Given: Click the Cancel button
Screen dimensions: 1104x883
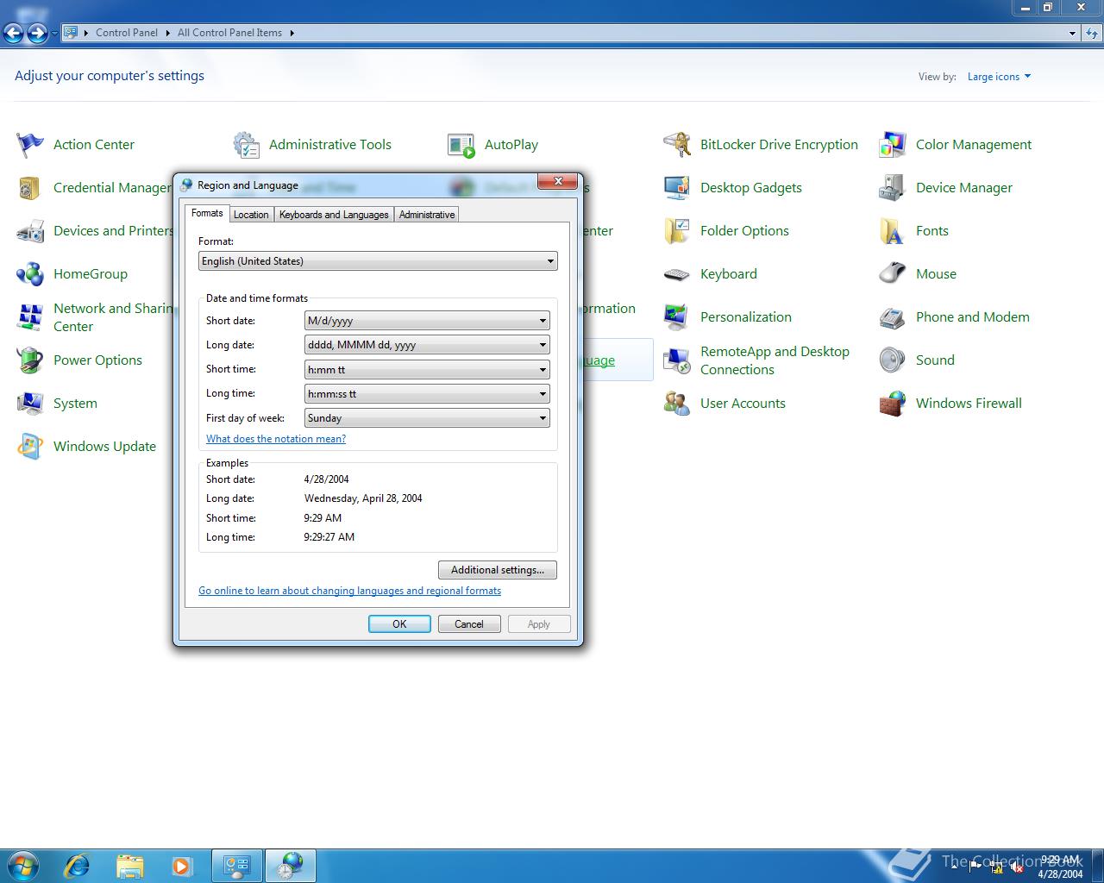Looking at the screenshot, I should coord(469,624).
